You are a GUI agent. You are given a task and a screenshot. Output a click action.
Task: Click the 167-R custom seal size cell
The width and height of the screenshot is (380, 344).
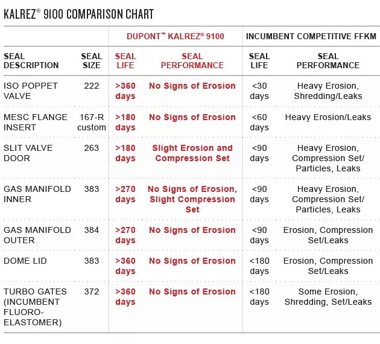tap(92, 122)
